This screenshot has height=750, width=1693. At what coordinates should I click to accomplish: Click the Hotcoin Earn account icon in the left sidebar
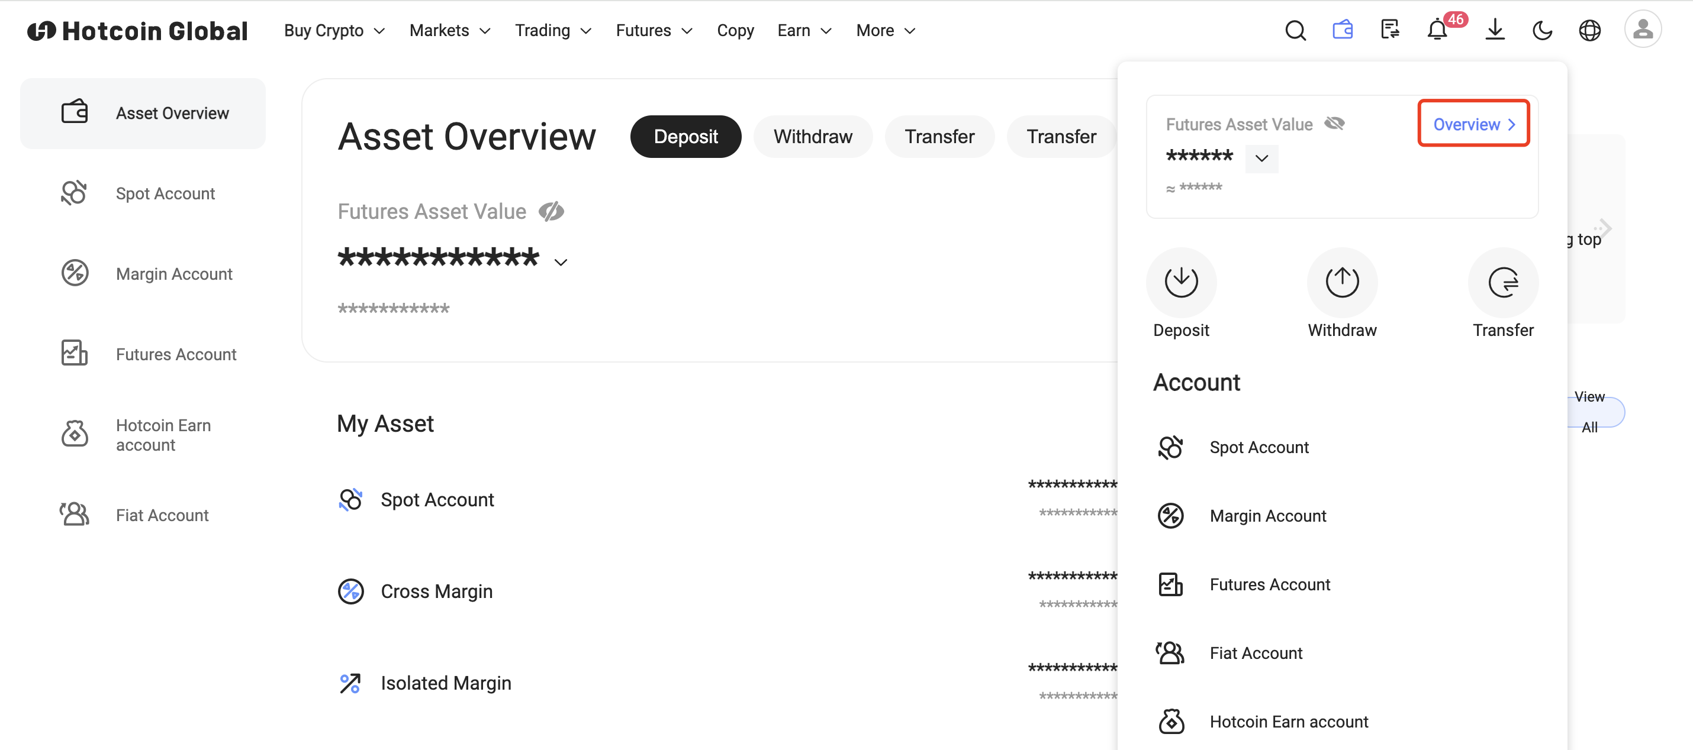(x=74, y=434)
